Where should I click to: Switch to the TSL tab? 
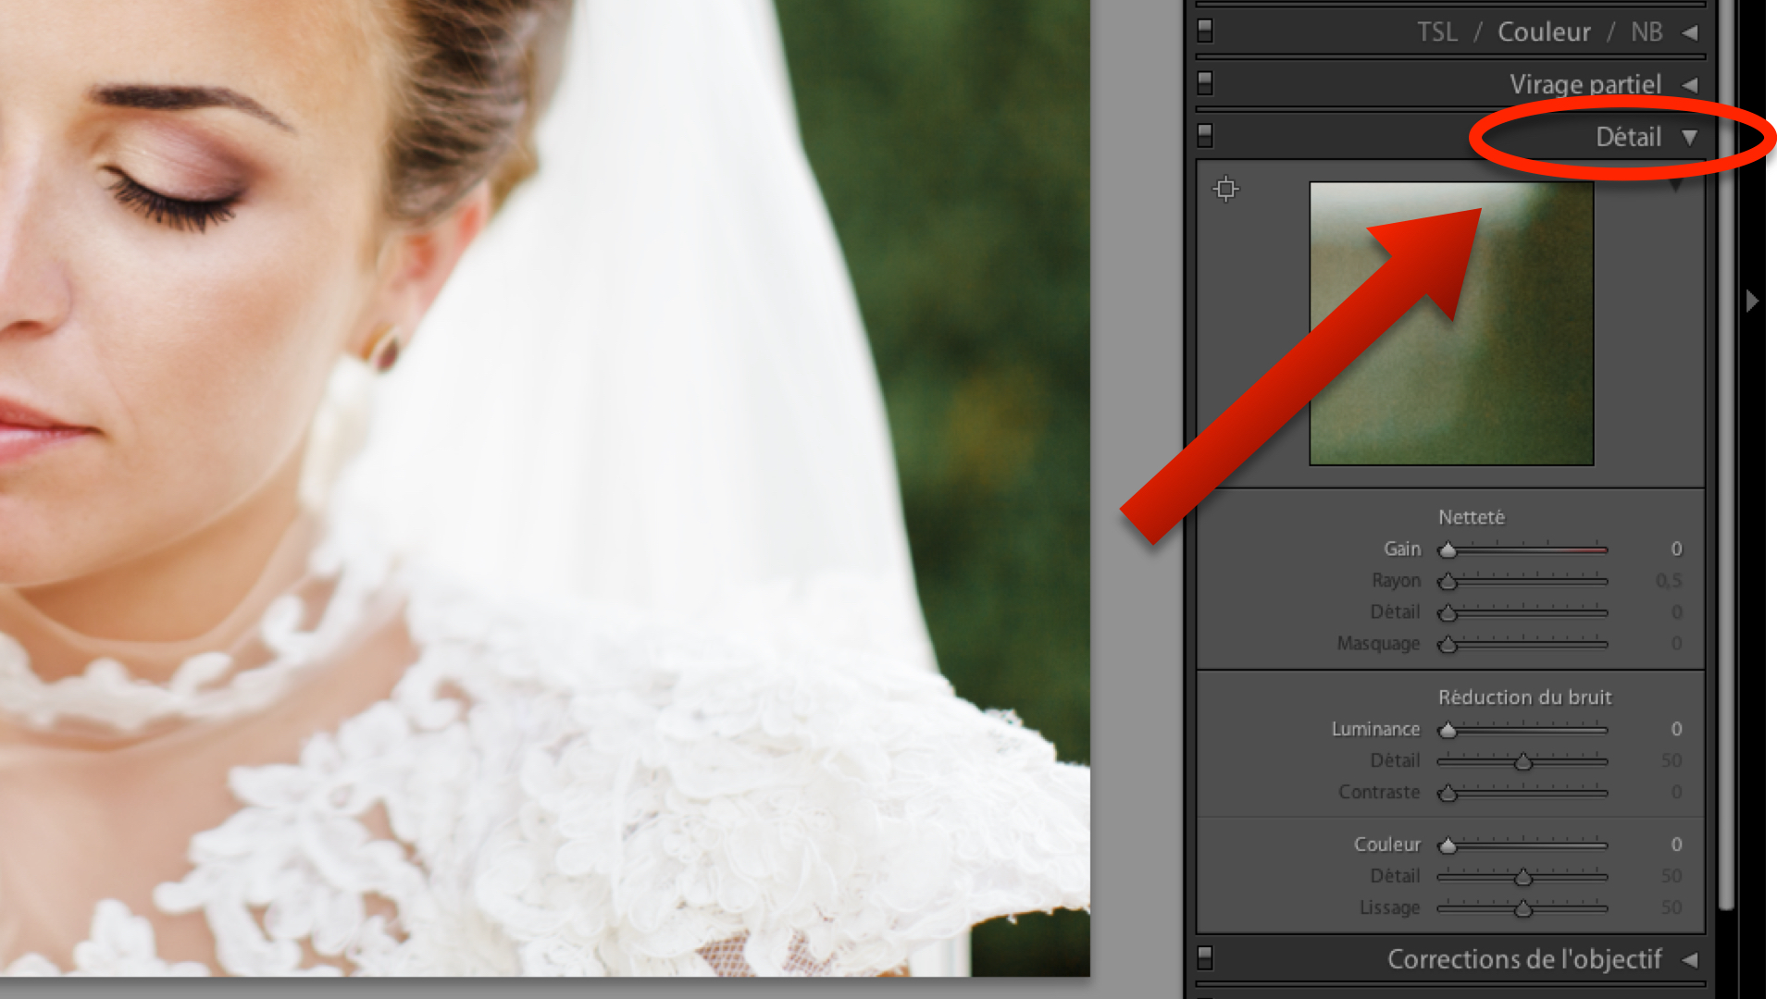(1436, 32)
